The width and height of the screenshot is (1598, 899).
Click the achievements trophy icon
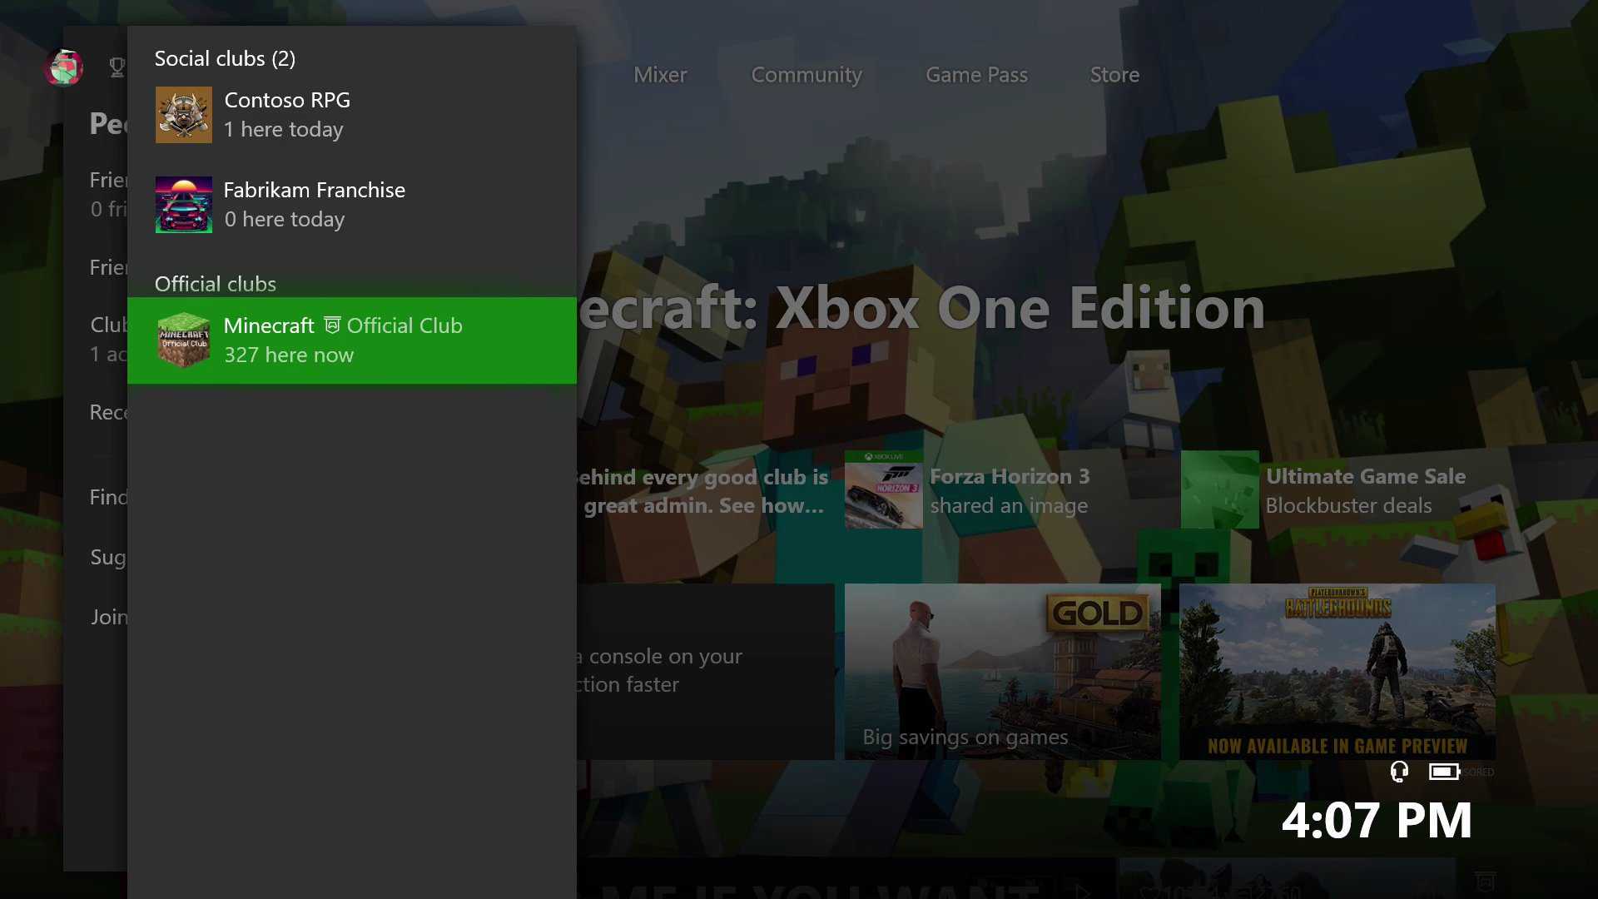pyautogui.click(x=117, y=67)
